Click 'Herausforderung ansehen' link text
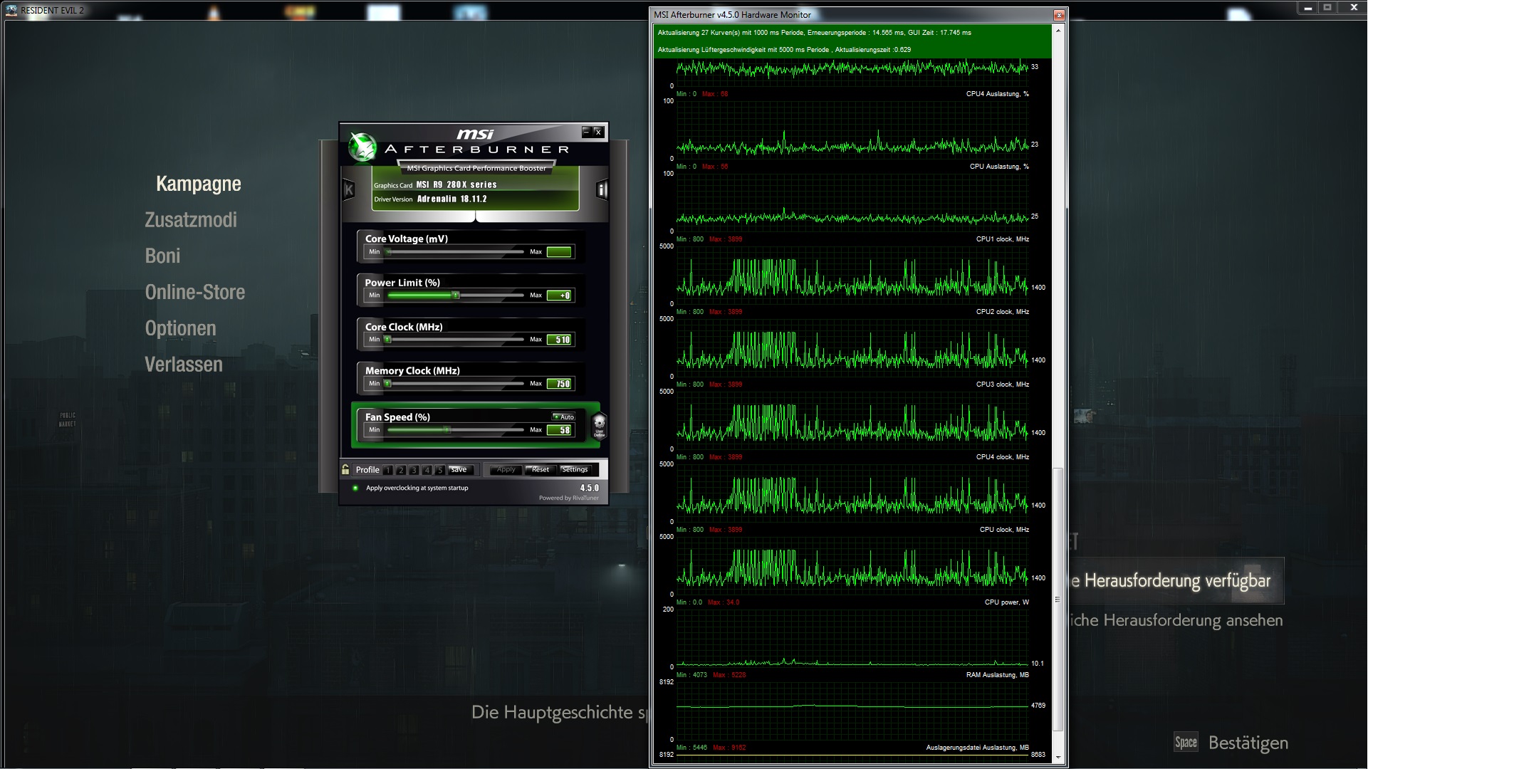 tap(1176, 620)
